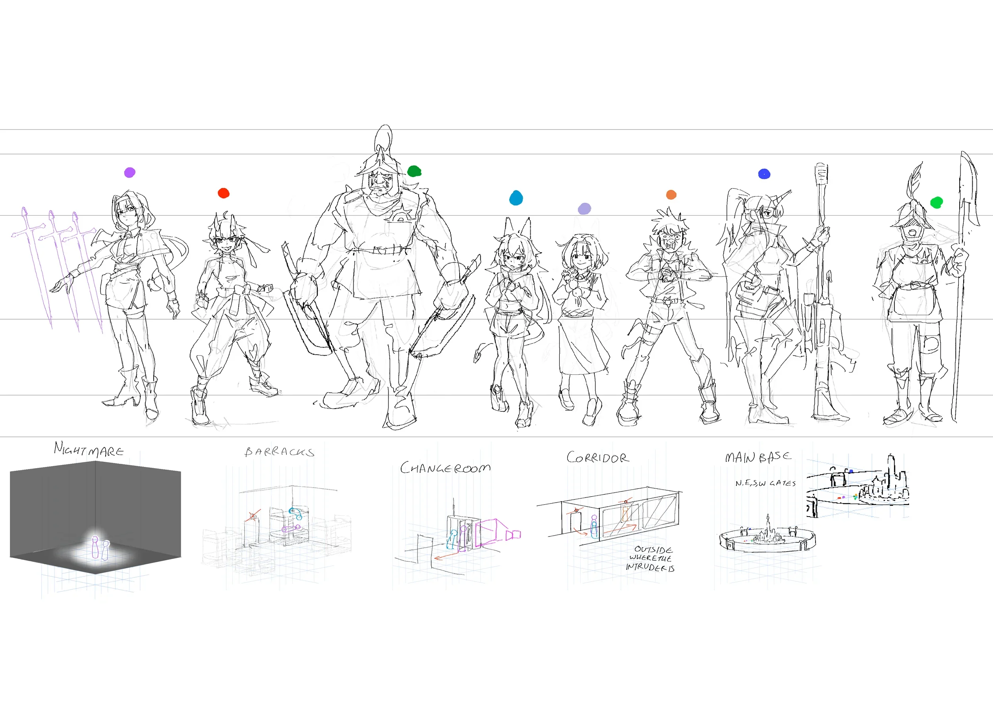The width and height of the screenshot is (993, 702).
Task: Click the blue dot above the unicorn-horned woman
Action: 764,174
